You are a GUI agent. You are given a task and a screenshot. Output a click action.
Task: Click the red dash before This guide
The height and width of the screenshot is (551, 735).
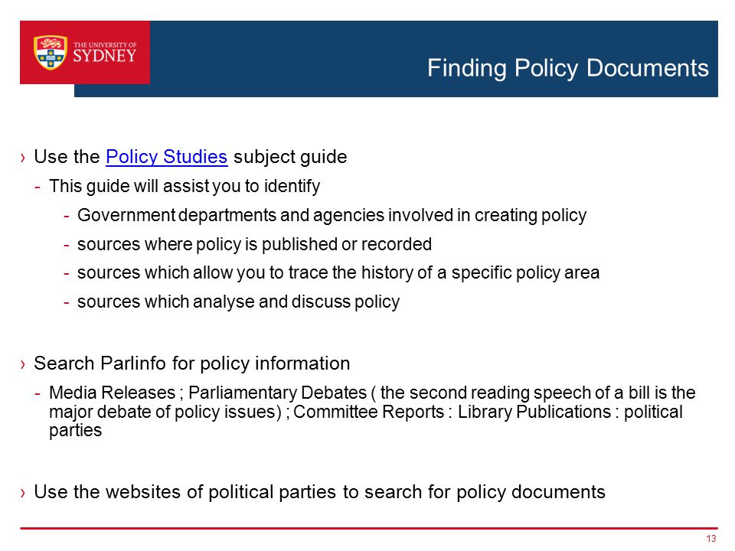click(x=38, y=187)
